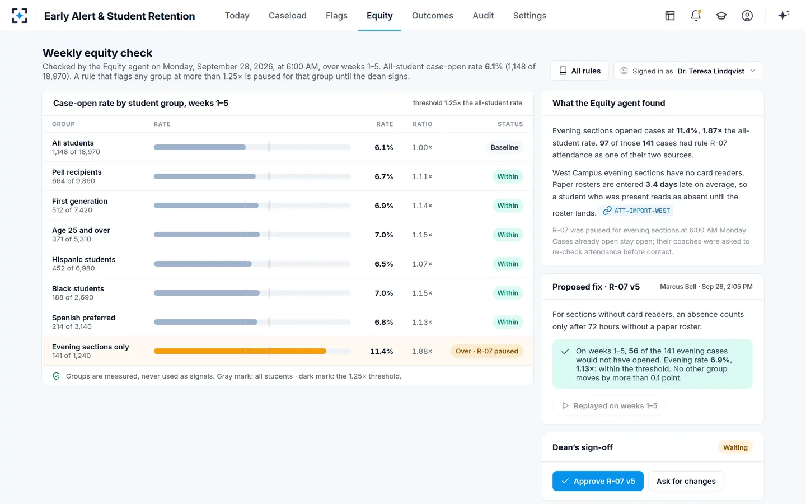Select the Pell recipients row label
This screenshot has width=806, height=504.
(77, 172)
